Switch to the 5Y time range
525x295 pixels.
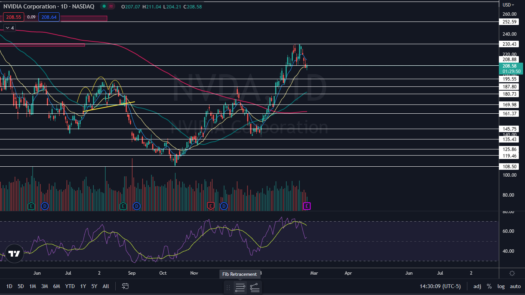point(94,286)
